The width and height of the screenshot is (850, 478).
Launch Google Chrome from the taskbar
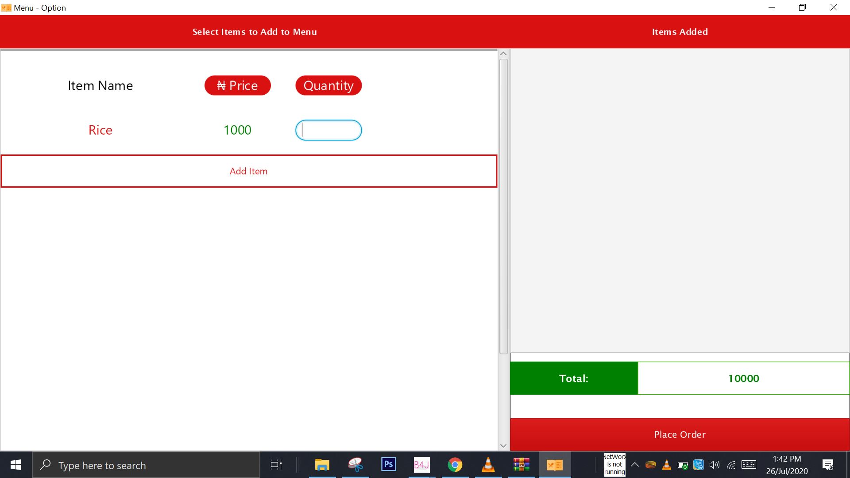point(455,465)
